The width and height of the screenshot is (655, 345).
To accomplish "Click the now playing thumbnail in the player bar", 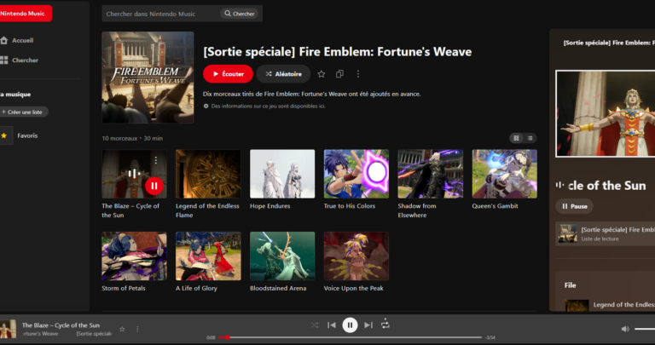I will pyautogui.click(x=8, y=329).
